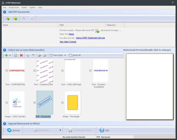Move the selected watermark down
Image resolution: width=177 pixels, height=140 pixels.
coord(28,55)
